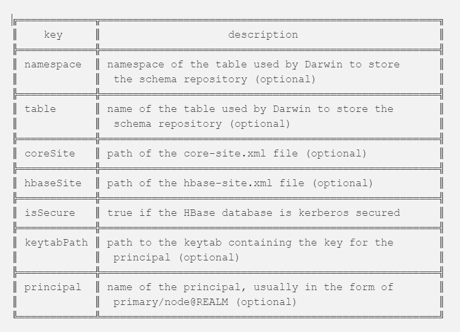Click the hbase-site.xml file description

[240, 183]
